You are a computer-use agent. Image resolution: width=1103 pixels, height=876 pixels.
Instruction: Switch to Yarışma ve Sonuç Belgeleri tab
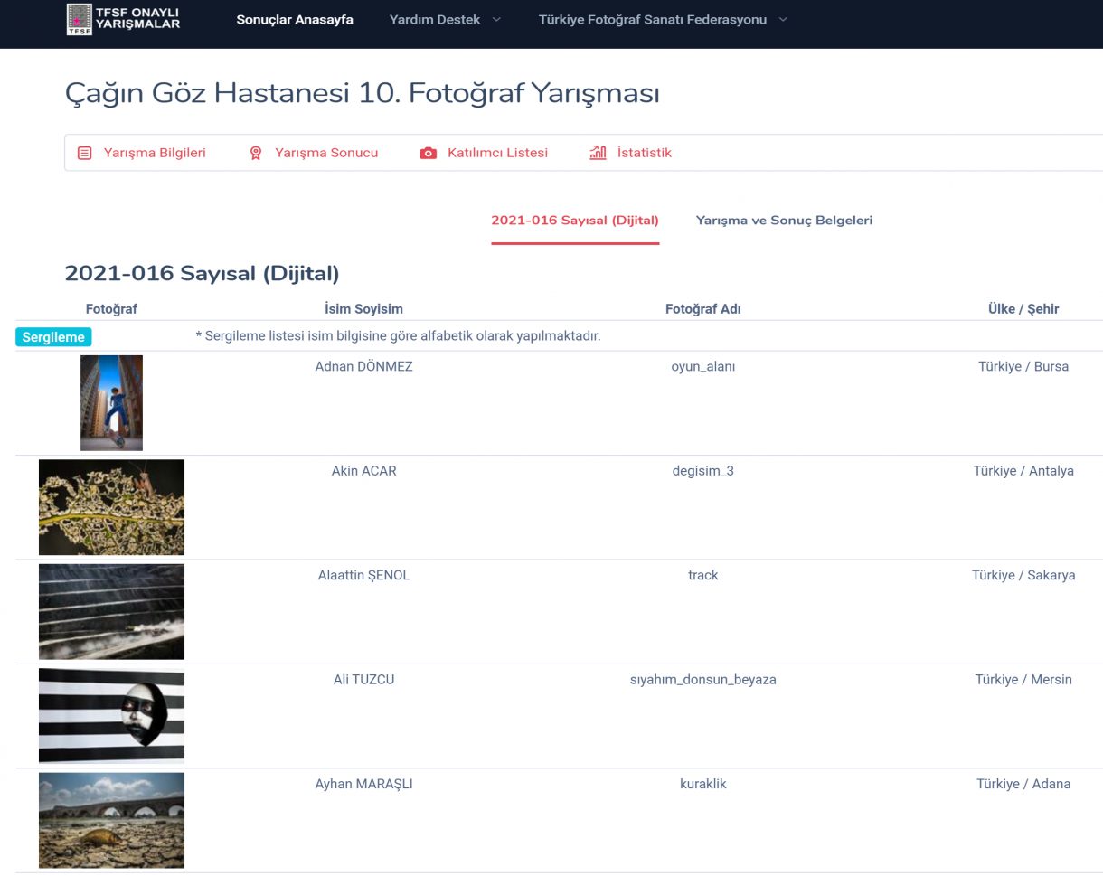coord(784,221)
